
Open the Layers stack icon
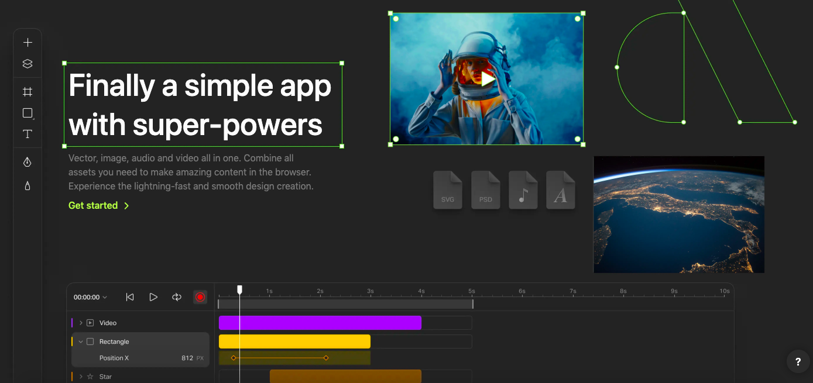pyautogui.click(x=28, y=64)
